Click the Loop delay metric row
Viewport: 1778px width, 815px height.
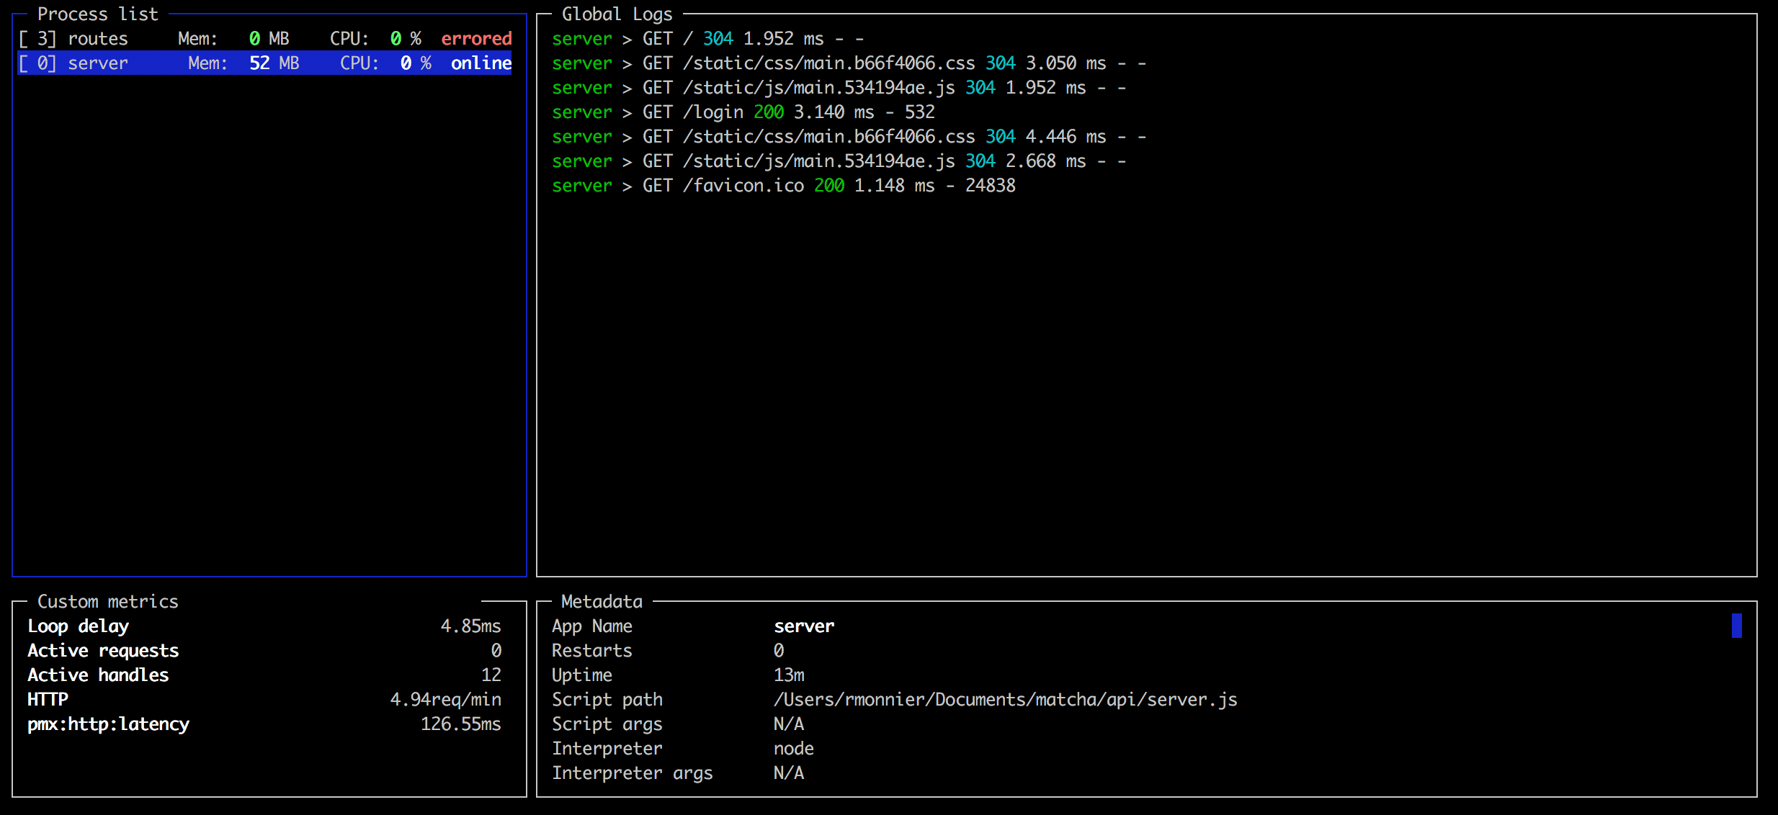(264, 626)
